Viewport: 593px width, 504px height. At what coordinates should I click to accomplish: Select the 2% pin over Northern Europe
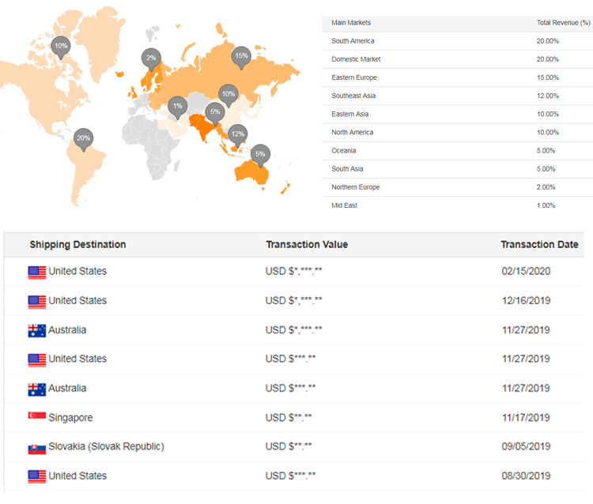click(151, 58)
